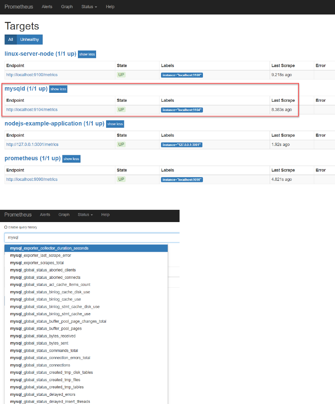335x404 pixels.
Task: Open linux-server-node (1/1 up) heading link
Action: (40, 53)
